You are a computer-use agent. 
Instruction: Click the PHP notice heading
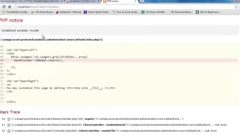11,20
